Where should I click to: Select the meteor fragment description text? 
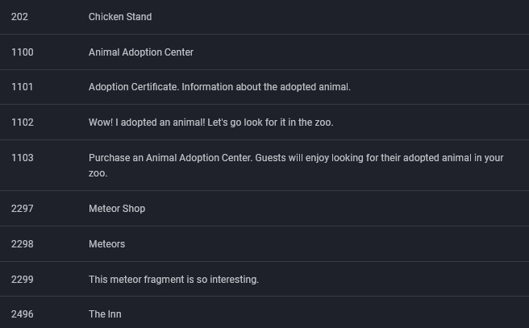173,280
